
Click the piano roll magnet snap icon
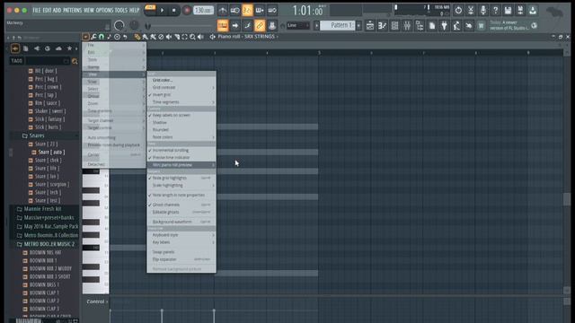(x=102, y=37)
